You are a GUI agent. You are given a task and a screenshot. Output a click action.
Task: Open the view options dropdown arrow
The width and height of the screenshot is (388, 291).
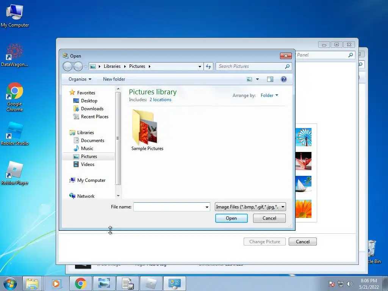(257, 79)
